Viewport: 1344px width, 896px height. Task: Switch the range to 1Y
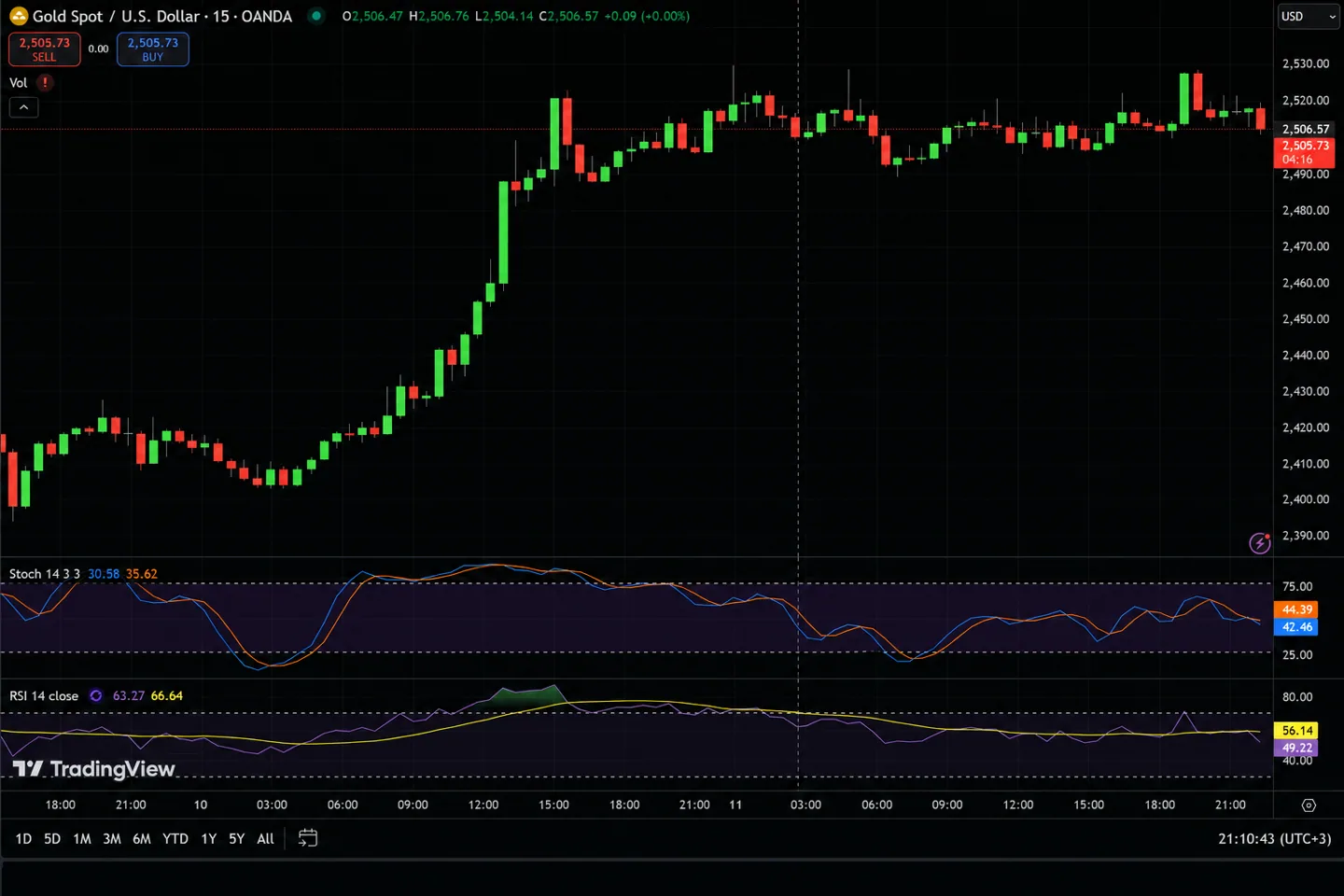pos(209,839)
